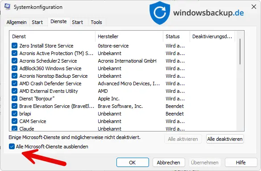The image size is (261, 171).
Task: Toggle AMD External Events Utility checkbox
Action: tap(14, 91)
